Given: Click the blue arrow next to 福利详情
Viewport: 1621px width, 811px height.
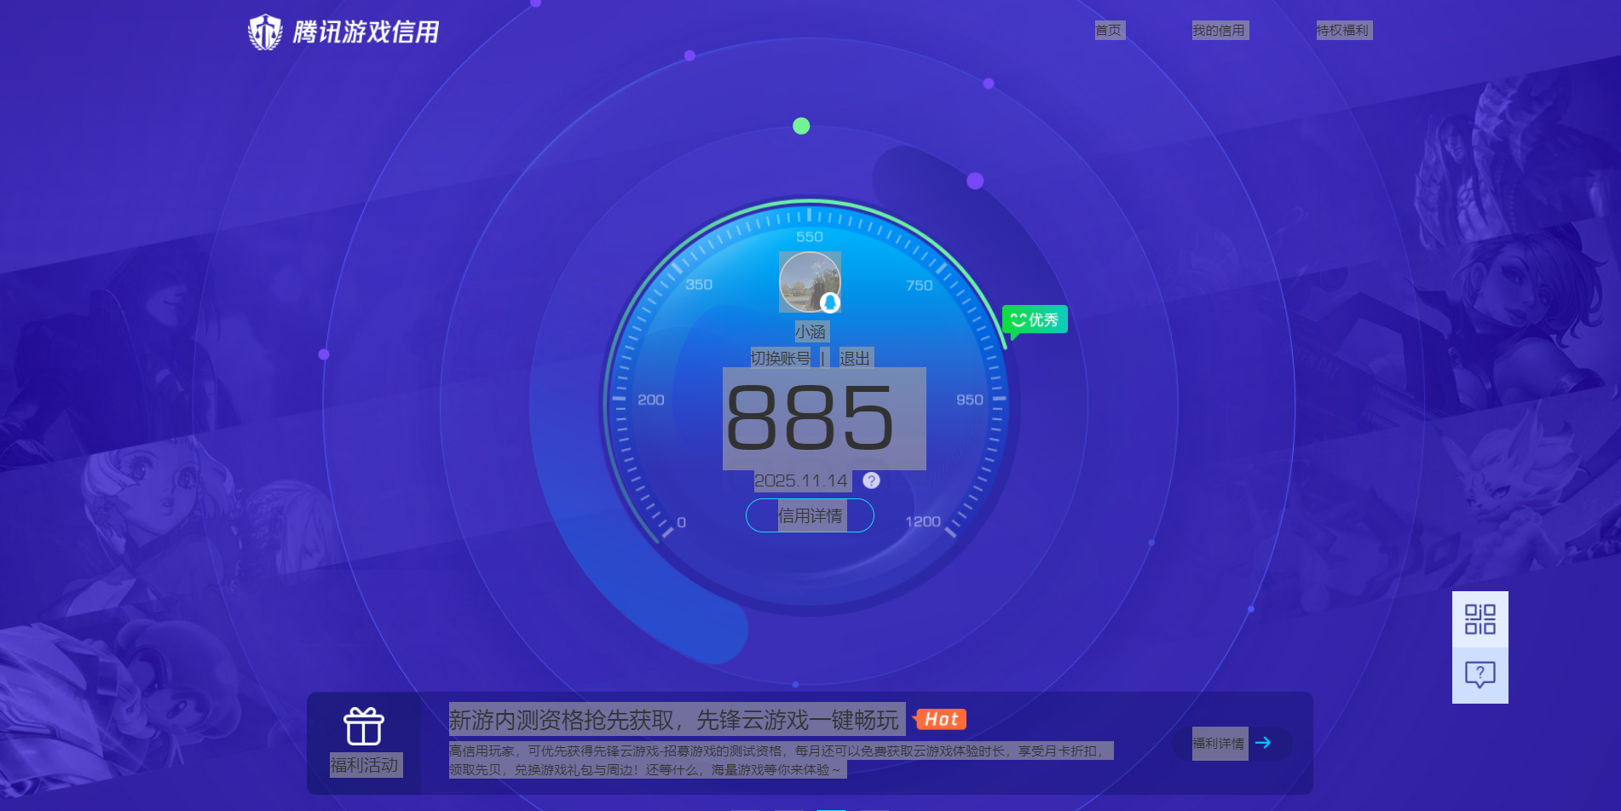Looking at the screenshot, I should (1263, 743).
